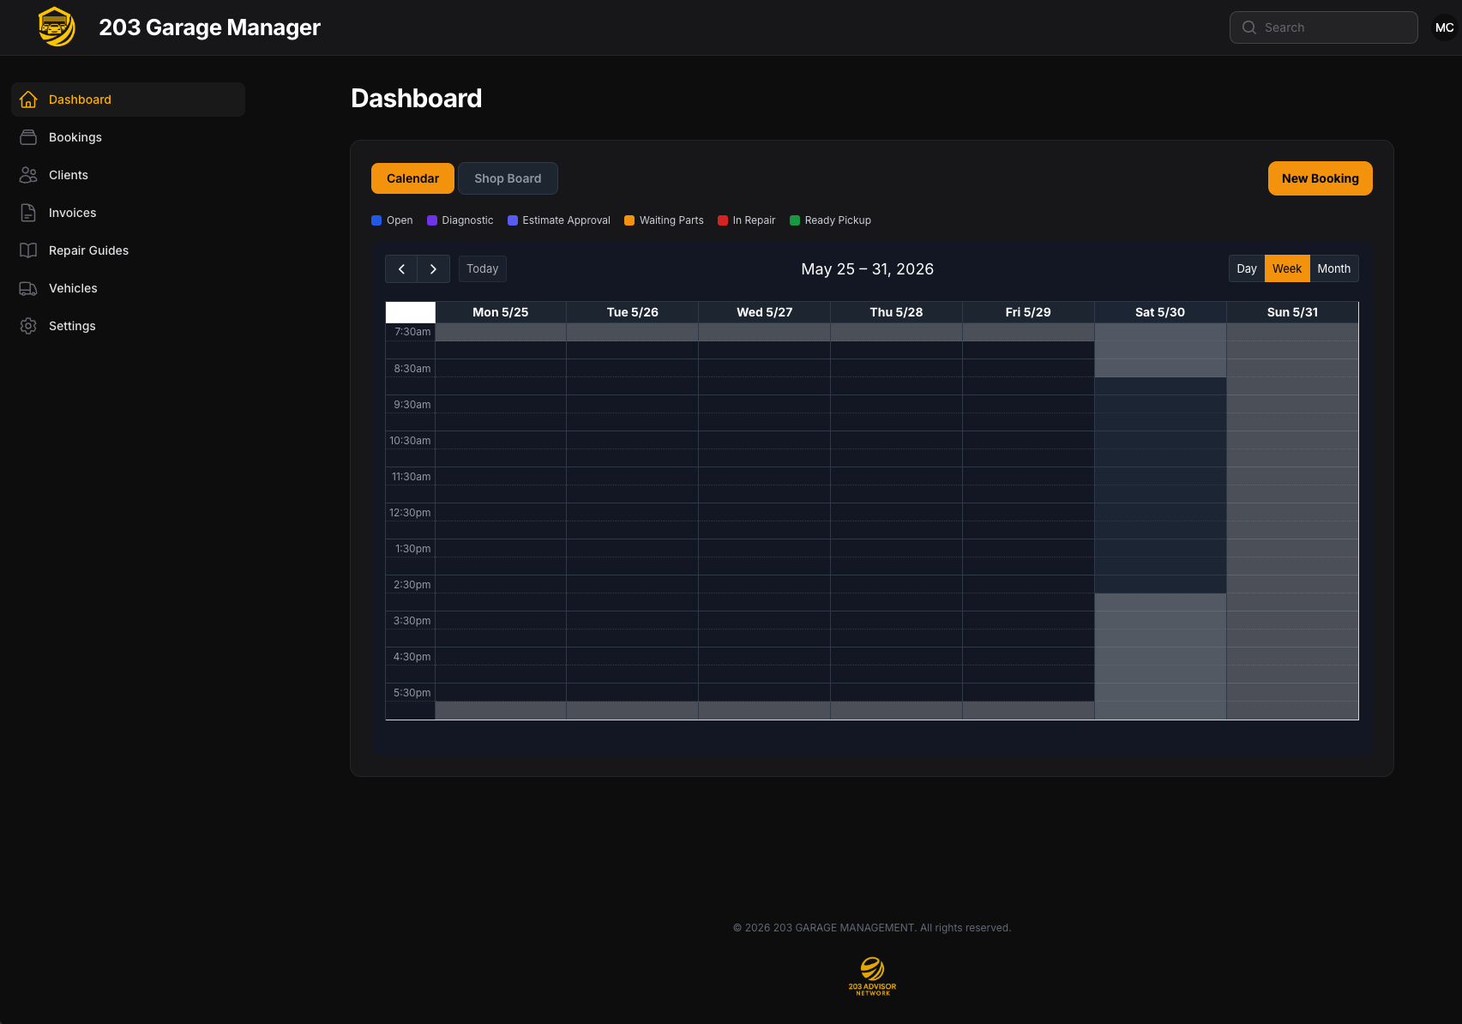Click the Dashboard page heading
Viewport: 1462px width, 1024px height.
(417, 99)
